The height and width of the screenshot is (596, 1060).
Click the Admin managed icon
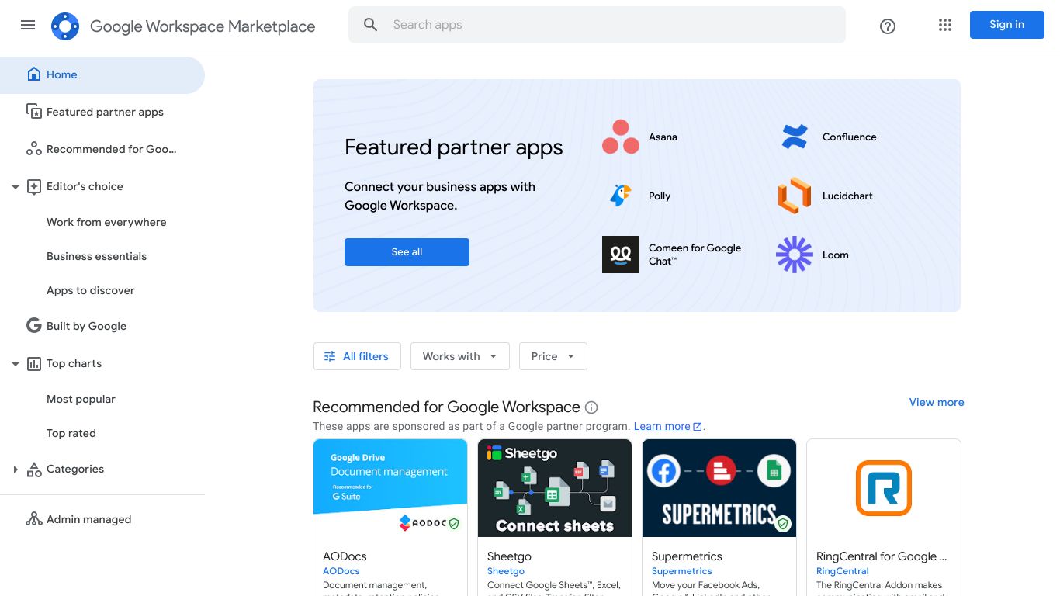click(33, 519)
